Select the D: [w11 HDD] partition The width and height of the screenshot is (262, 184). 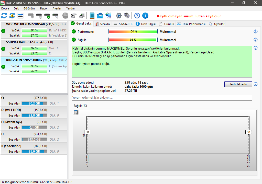(x=34, y=112)
